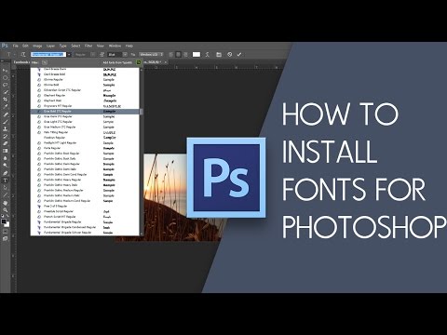Select the Pen tool
Image resolution: width=447 pixels, height=335 pixels.
(x=6, y=173)
